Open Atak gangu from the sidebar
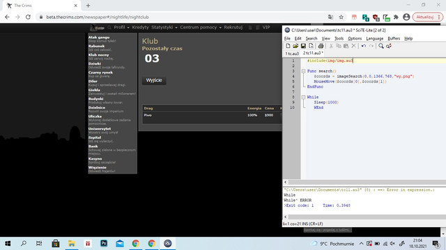 tap(99, 37)
